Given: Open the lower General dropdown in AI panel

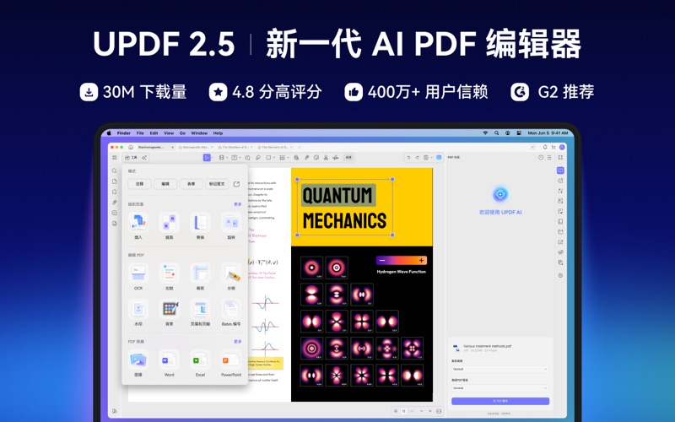Looking at the screenshot, I should [499, 388].
